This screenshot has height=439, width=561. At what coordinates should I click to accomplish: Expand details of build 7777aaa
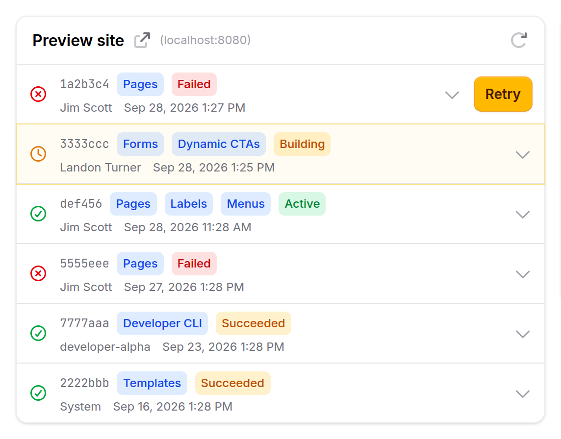(523, 334)
